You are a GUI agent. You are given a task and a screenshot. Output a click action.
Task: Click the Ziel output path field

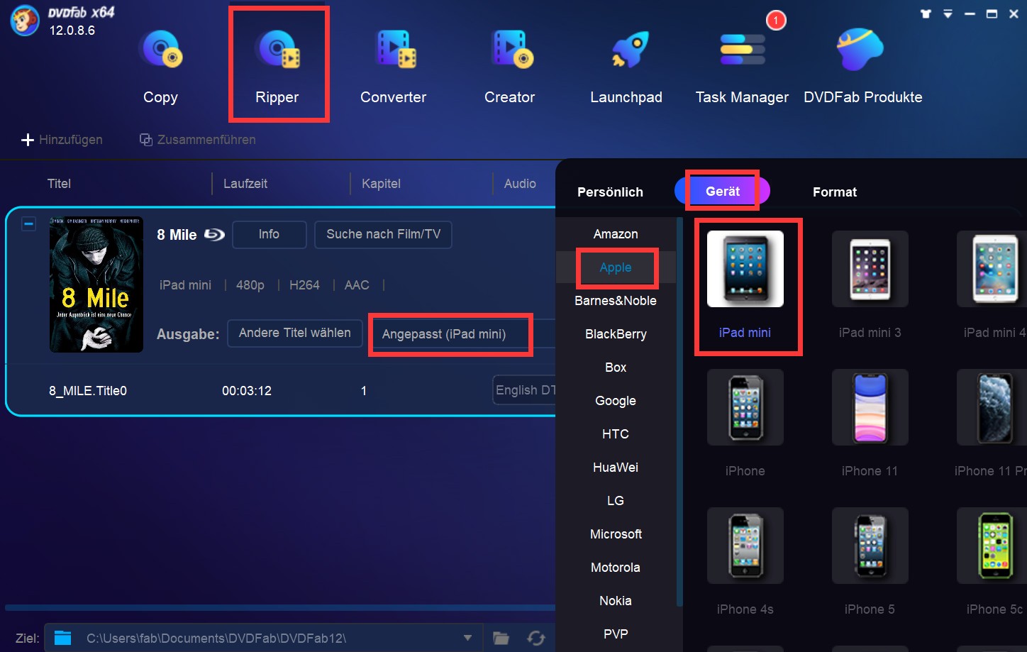click(264, 638)
